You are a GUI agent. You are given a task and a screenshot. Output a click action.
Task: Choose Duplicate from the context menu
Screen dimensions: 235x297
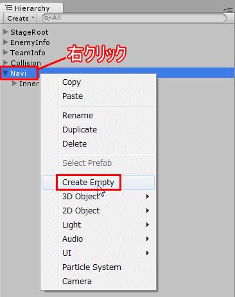[x=98, y=130]
